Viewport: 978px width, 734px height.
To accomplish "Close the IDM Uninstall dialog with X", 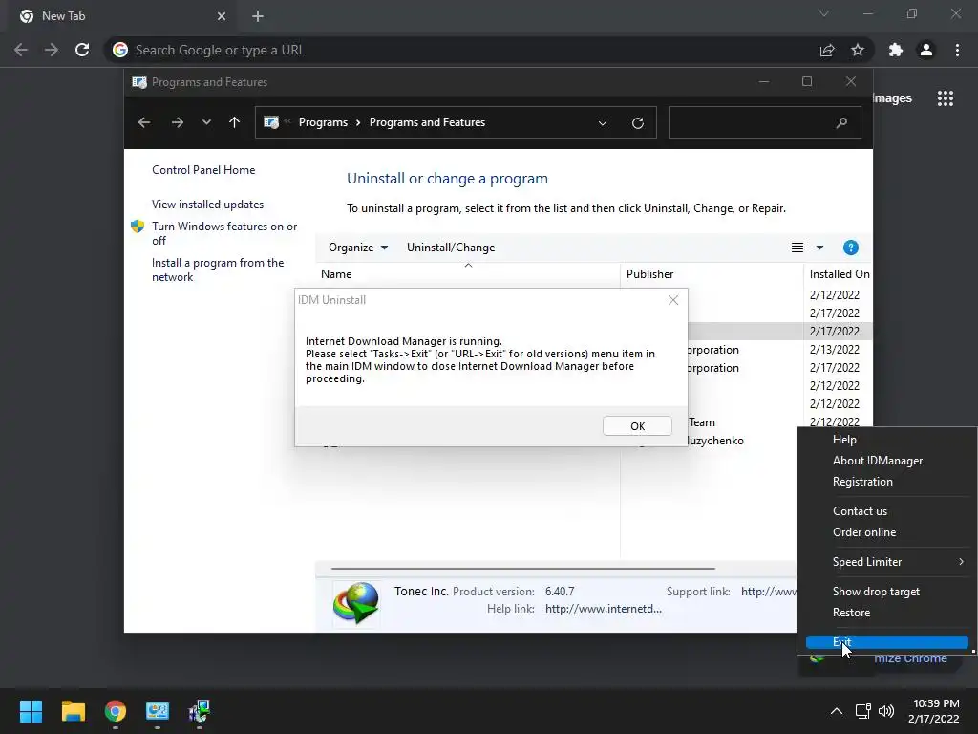I will coord(673,300).
